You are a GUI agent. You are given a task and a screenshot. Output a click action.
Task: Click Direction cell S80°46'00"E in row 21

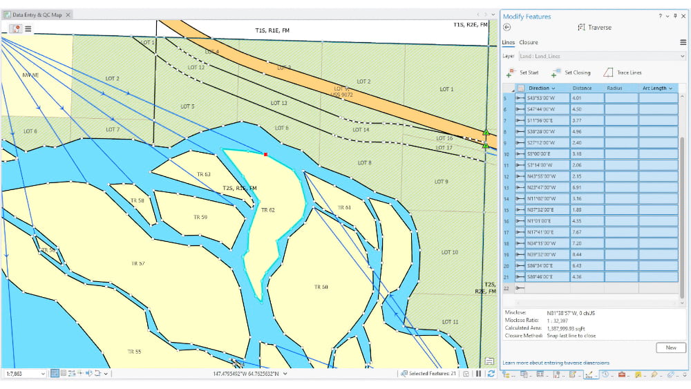tap(547, 277)
